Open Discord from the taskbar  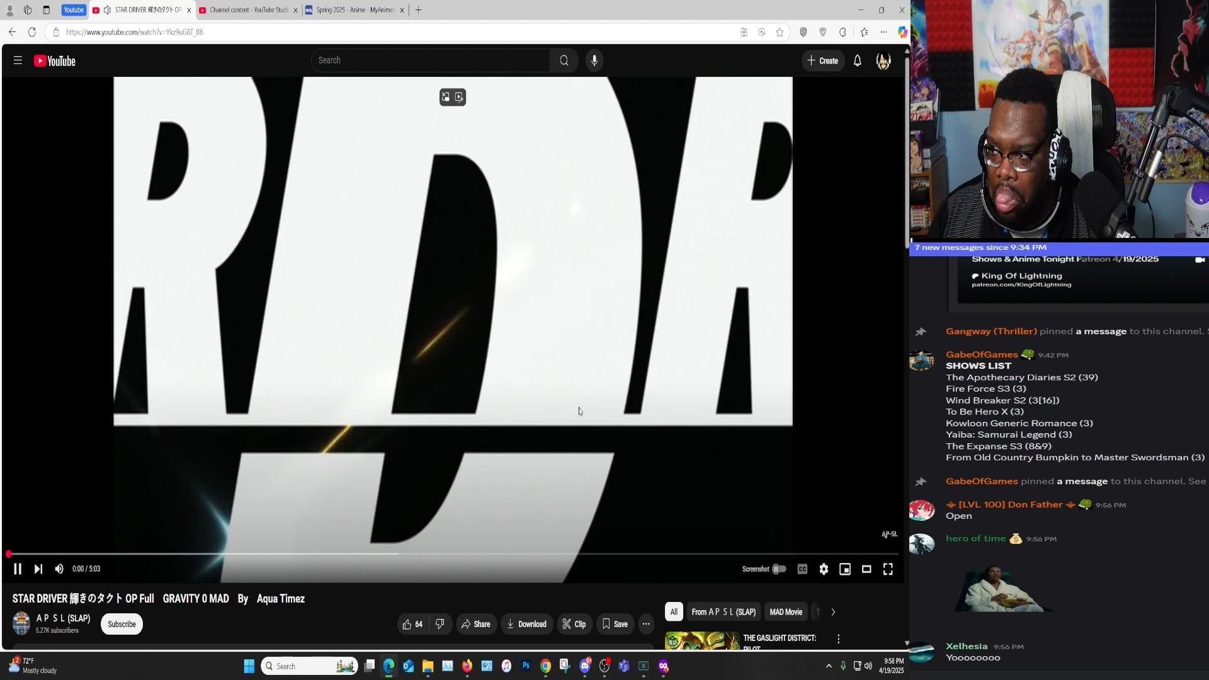point(585,666)
